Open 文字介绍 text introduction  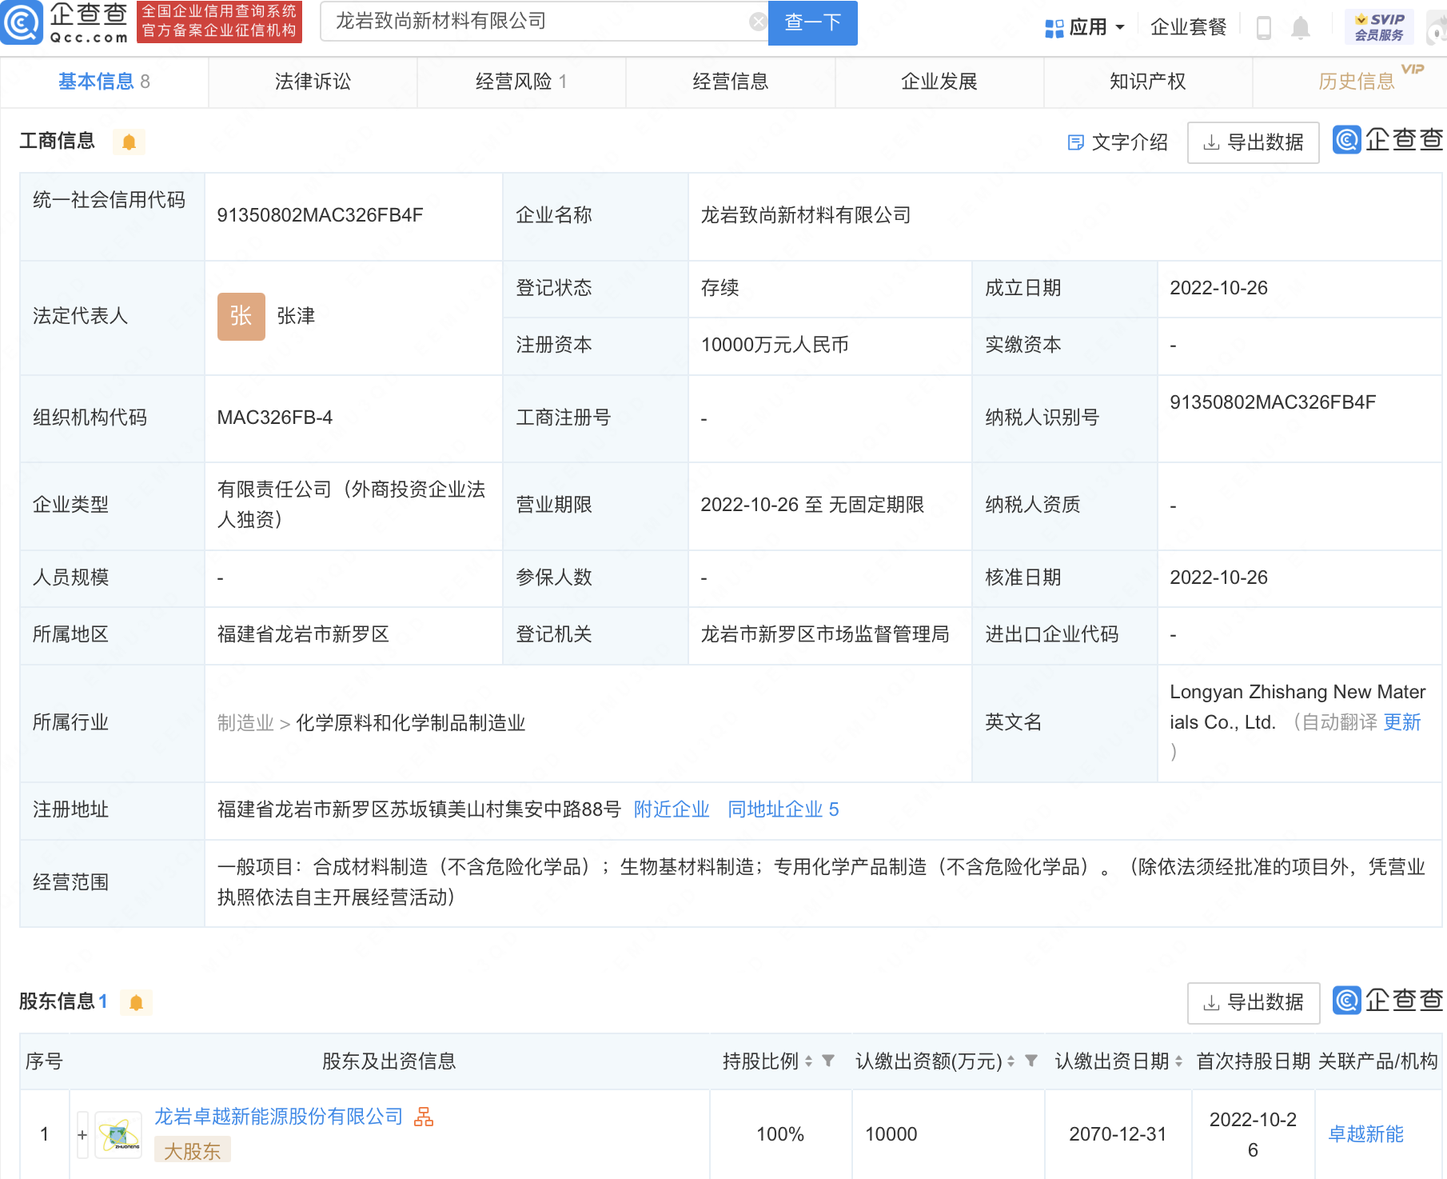pos(1118,142)
